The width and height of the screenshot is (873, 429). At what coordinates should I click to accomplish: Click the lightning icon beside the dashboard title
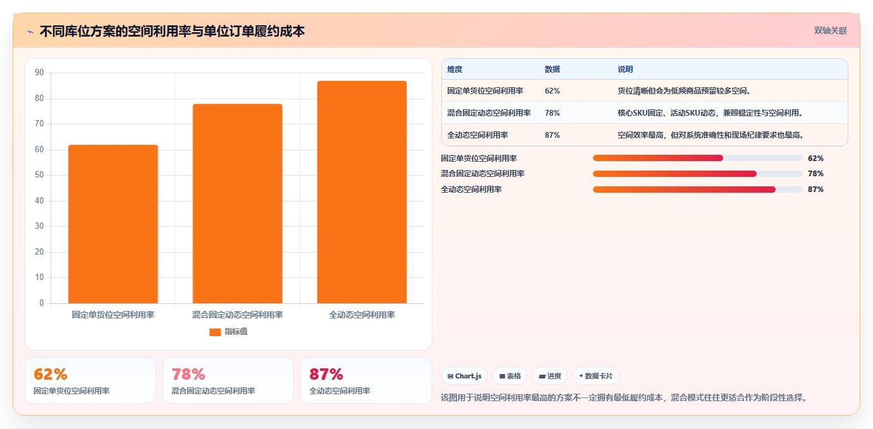[30, 31]
